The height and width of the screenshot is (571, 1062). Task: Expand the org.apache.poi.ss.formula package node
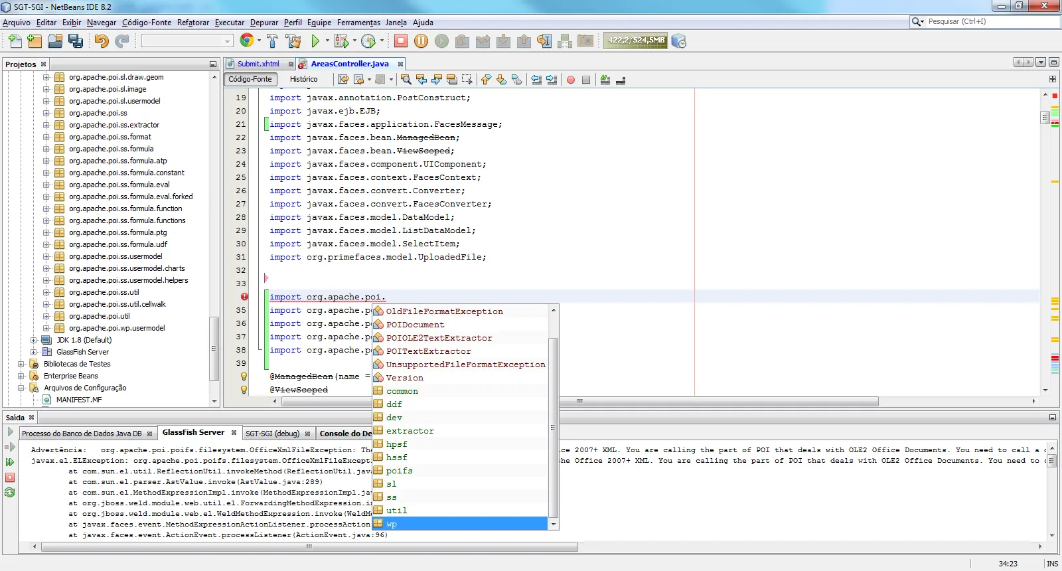click(46, 149)
